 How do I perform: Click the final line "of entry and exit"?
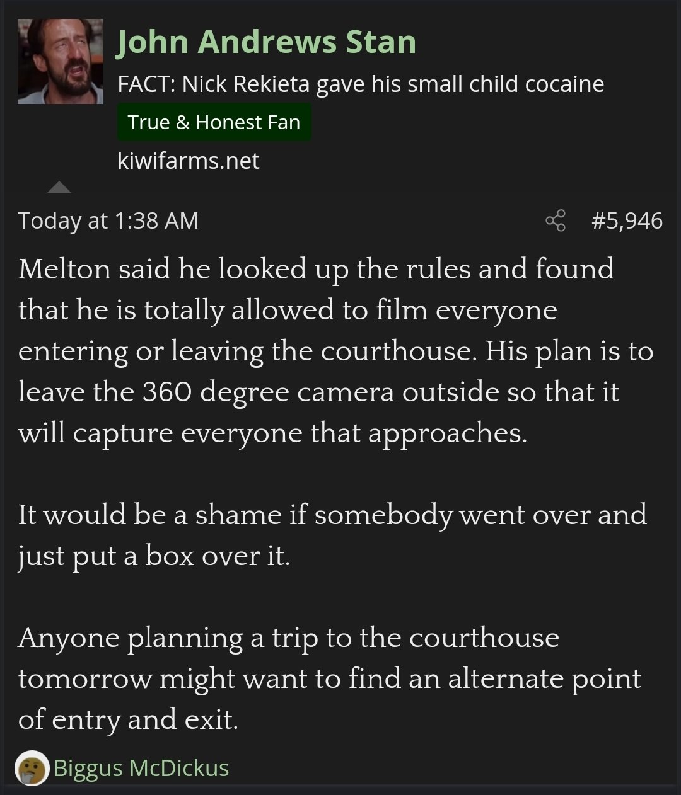pyautogui.click(x=128, y=719)
